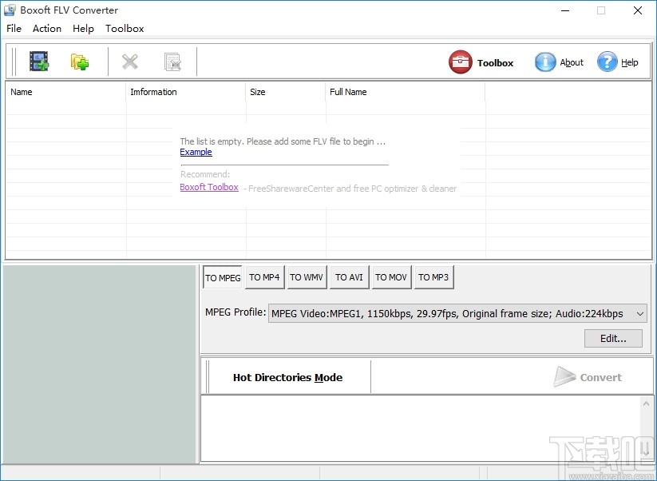Click the Hot Directories Mode button
Viewport: 657px width, 481px height.
coord(287,377)
